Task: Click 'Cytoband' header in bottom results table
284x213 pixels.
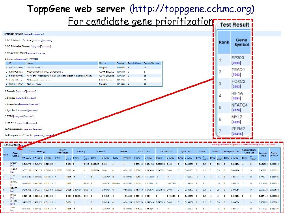Action: click(186, 151)
